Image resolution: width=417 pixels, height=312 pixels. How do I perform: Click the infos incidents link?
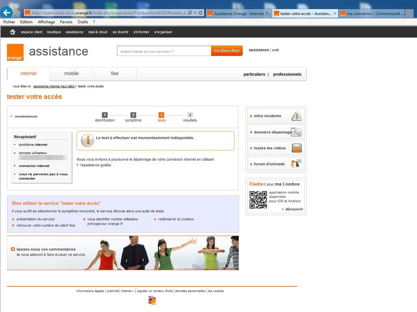267,116
